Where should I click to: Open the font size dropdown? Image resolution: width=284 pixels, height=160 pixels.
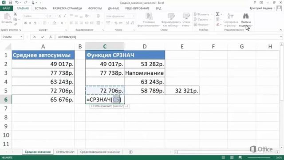point(56,16)
